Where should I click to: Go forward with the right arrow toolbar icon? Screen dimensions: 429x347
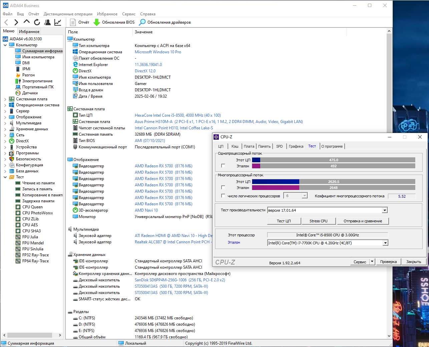tap(16, 22)
